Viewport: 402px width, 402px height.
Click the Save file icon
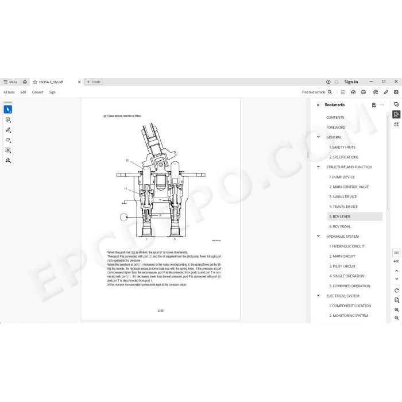(x=343, y=92)
